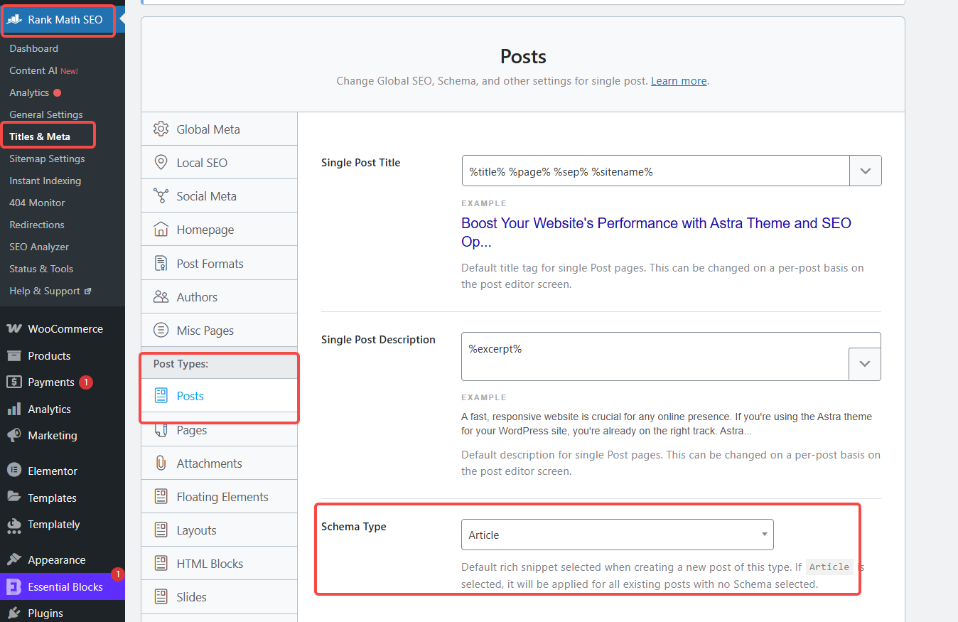Click the Social Meta network icon

pos(161,196)
